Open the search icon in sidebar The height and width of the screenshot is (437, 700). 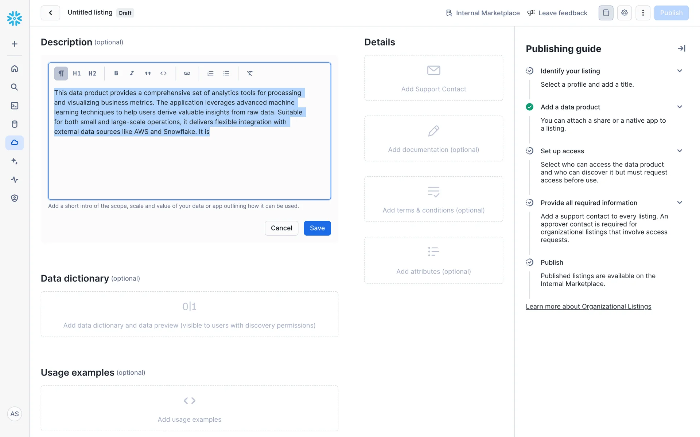coord(15,87)
